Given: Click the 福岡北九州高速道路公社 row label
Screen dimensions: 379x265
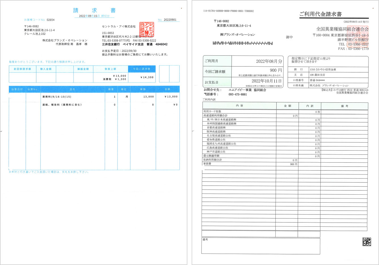Looking at the screenshot, I should [221, 144].
